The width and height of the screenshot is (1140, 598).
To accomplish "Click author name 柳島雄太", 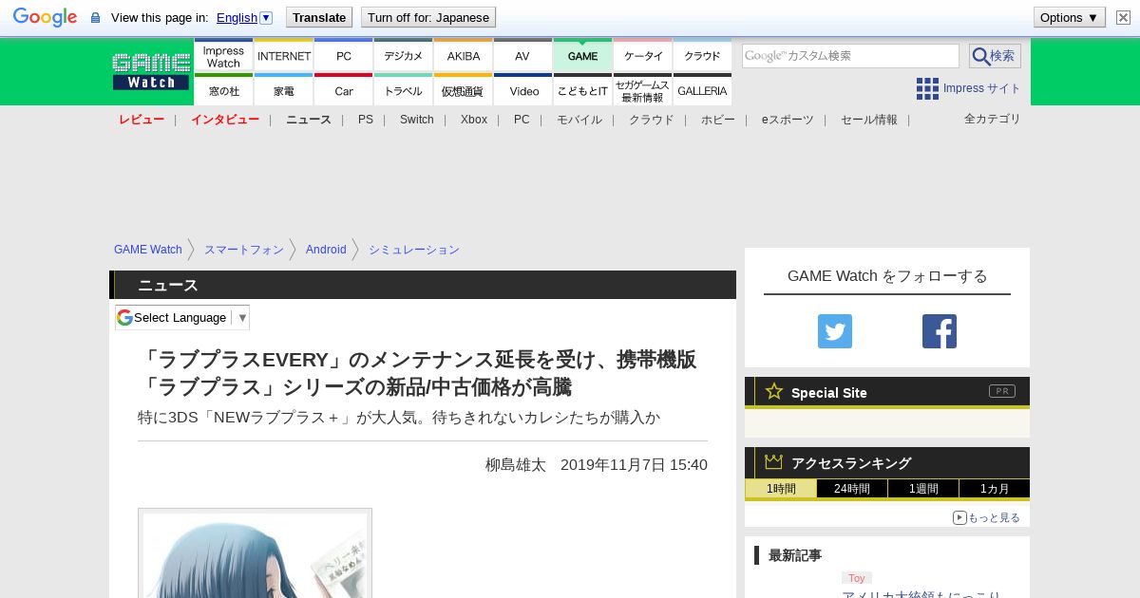I will tap(516, 465).
